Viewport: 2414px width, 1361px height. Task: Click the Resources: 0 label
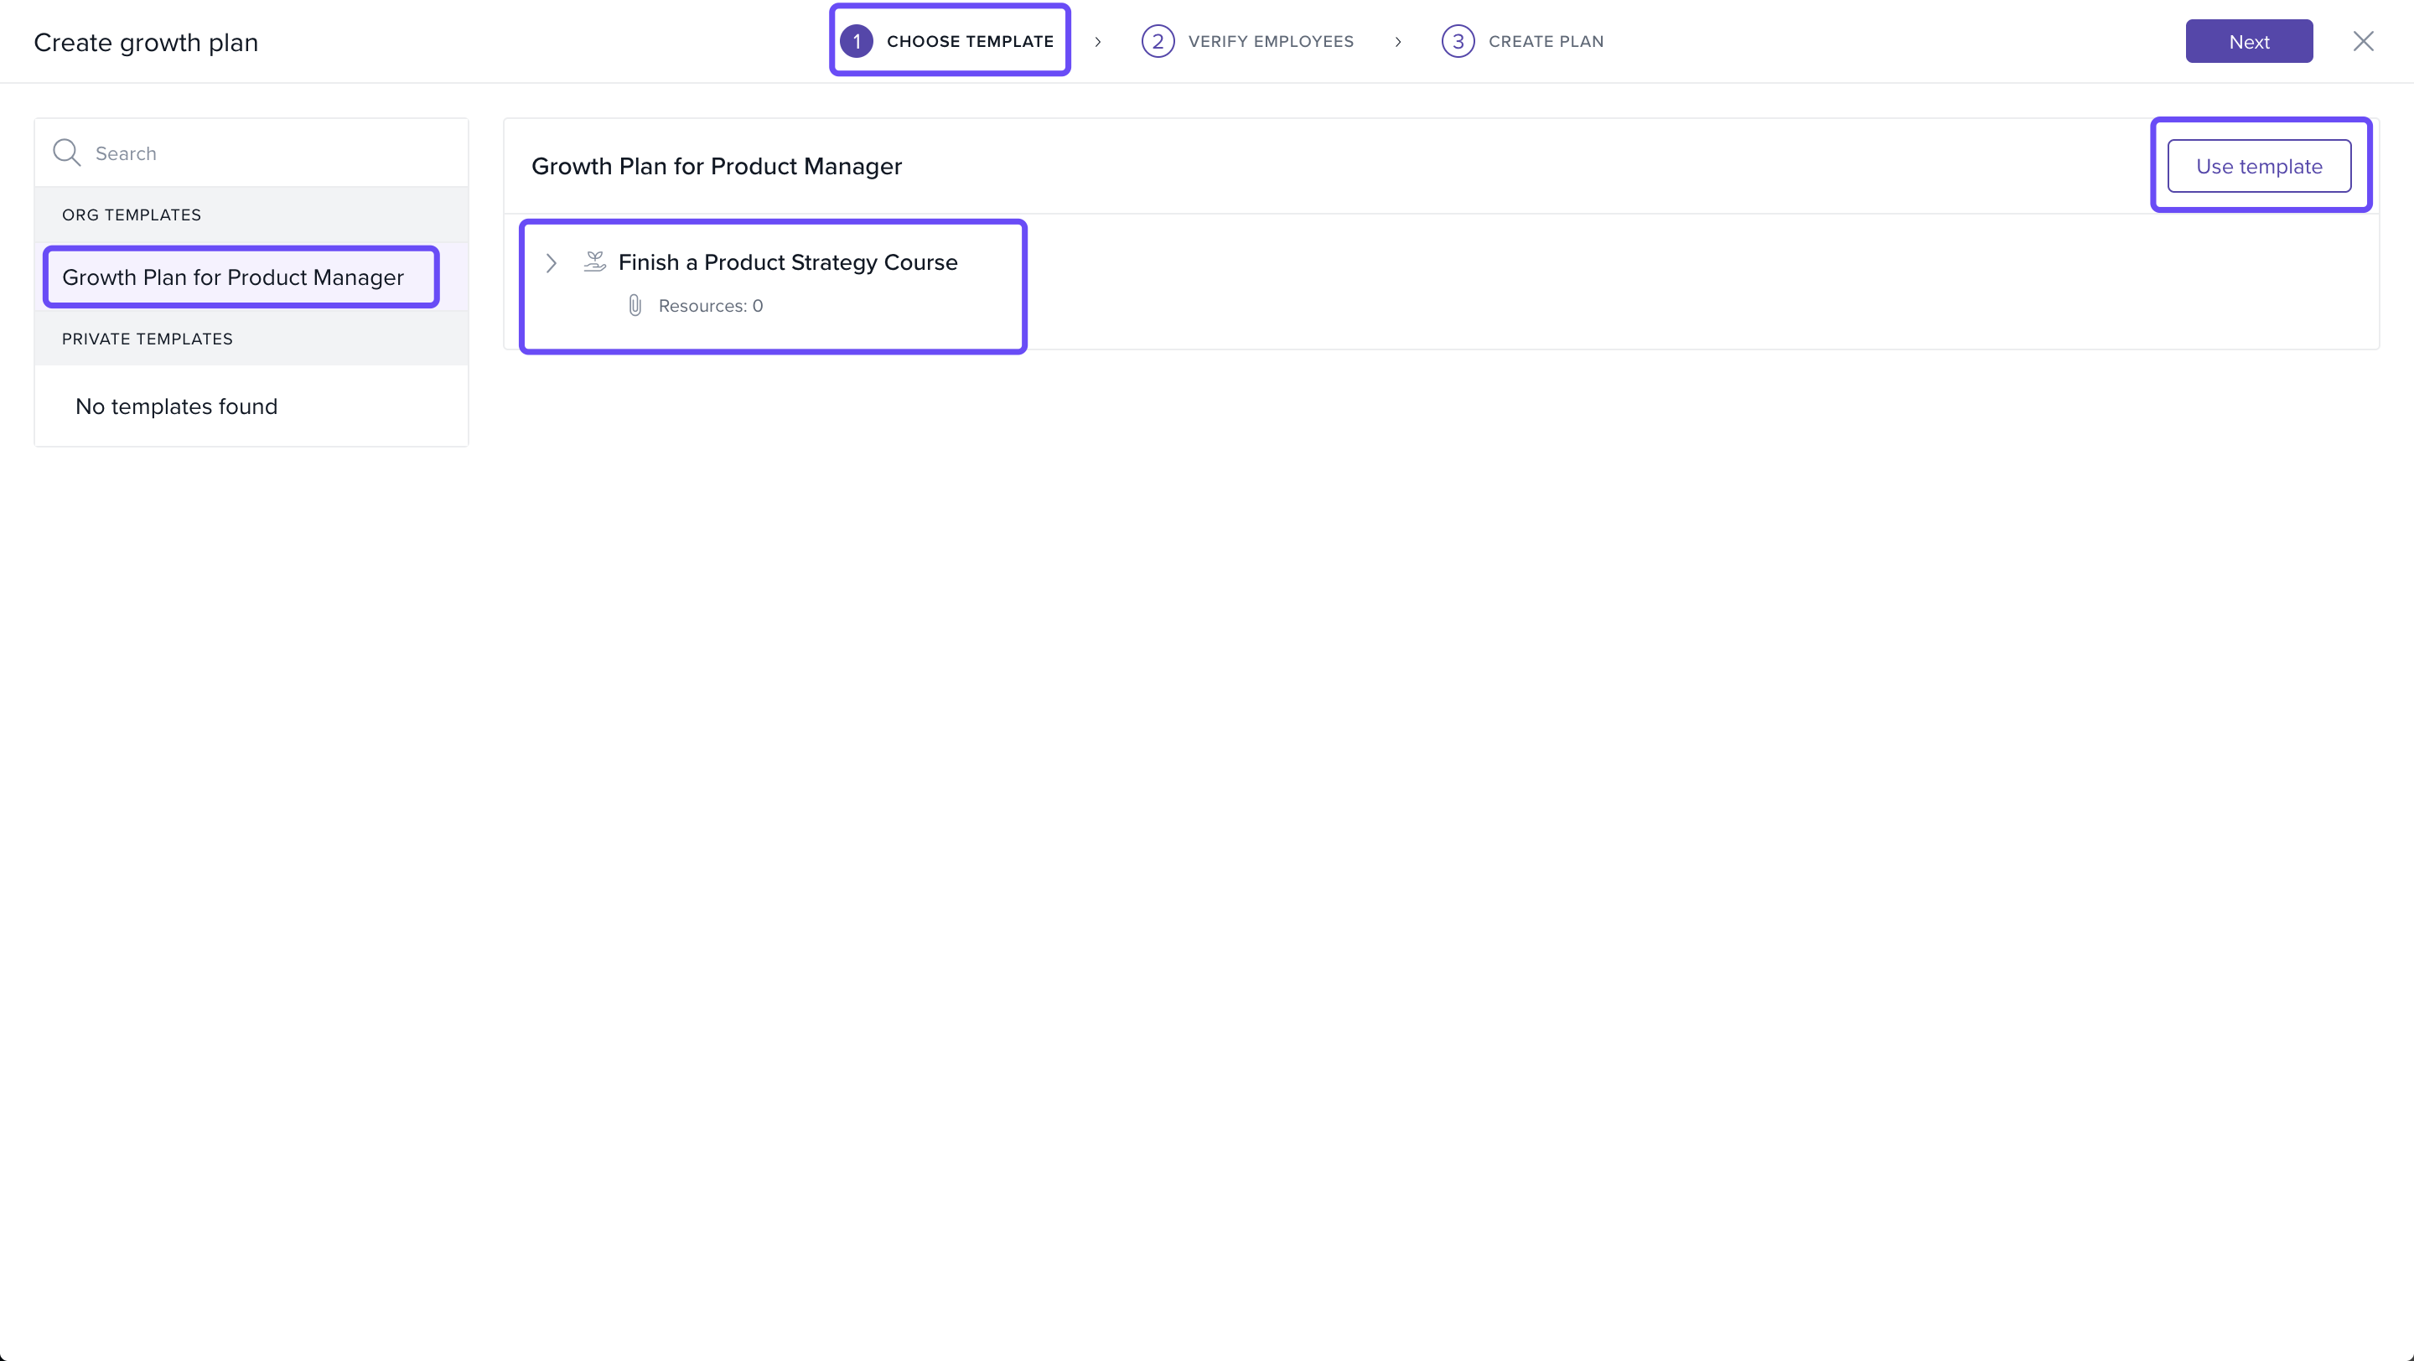(x=710, y=305)
